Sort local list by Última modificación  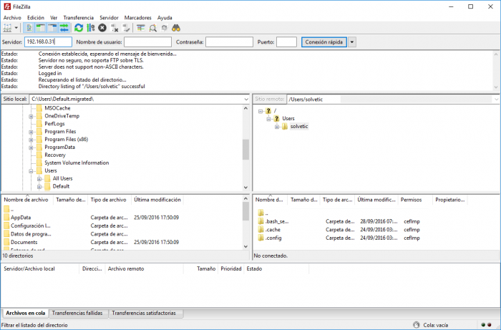pyautogui.click(x=157, y=200)
